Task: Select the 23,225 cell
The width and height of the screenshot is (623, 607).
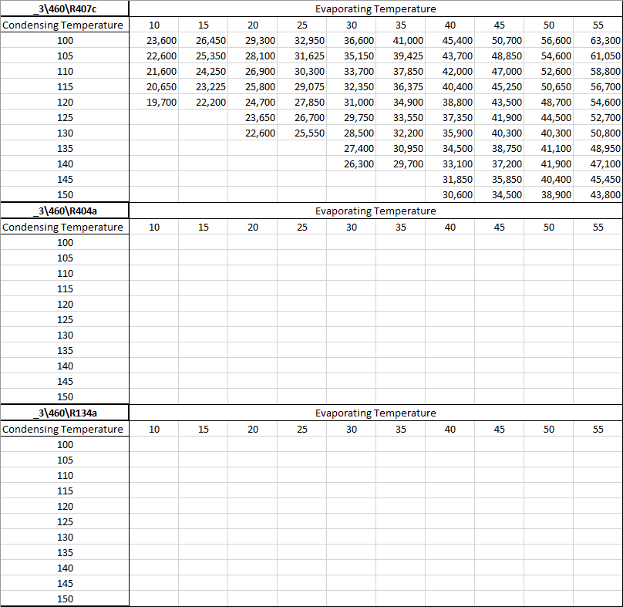Action: click(x=203, y=86)
